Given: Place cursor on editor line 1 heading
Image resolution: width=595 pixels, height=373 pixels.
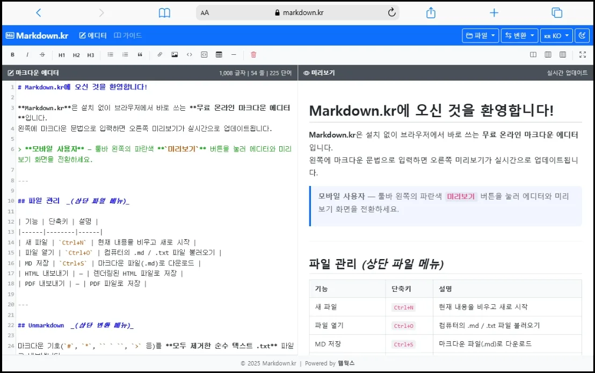Looking at the screenshot, I should pos(82,87).
